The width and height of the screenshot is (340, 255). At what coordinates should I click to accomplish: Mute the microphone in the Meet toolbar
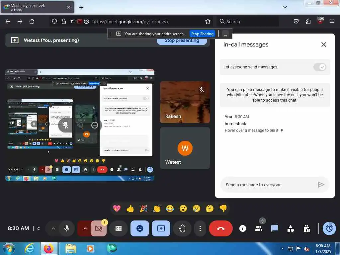coord(67,228)
